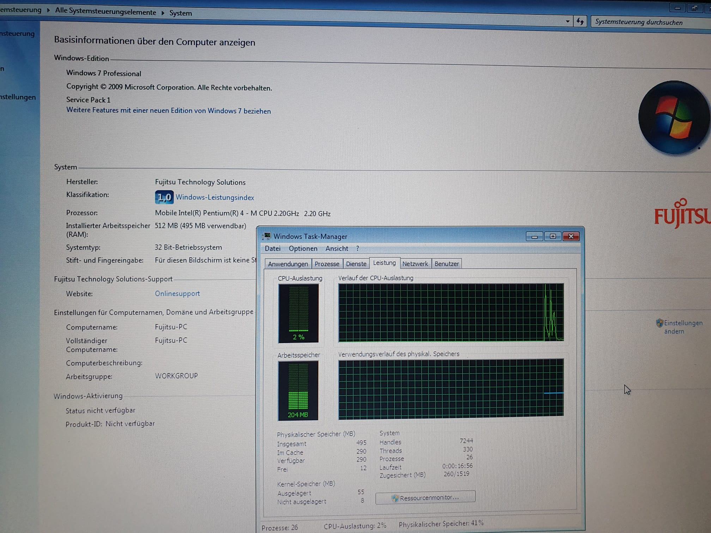Image resolution: width=711 pixels, height=533 pixels.
Task: Open the Onlinesupport website link
Action: click(177, 294)
